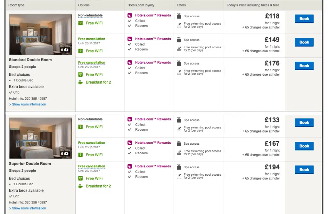Click the Hotels.com Rewards icon in the £176 row

pyautogui.click(x=130, y=63)
